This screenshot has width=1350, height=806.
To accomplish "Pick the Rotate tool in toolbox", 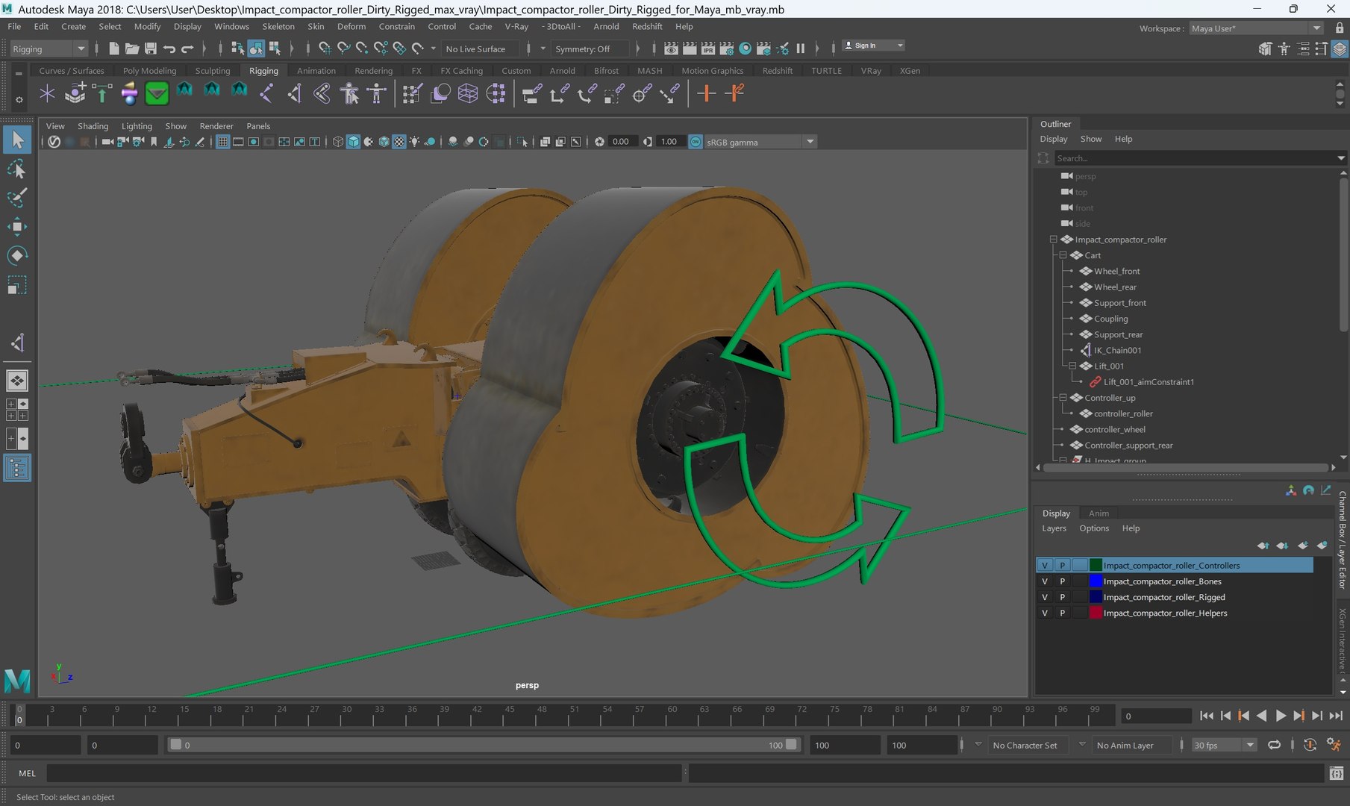I will [x=17, y=256].
